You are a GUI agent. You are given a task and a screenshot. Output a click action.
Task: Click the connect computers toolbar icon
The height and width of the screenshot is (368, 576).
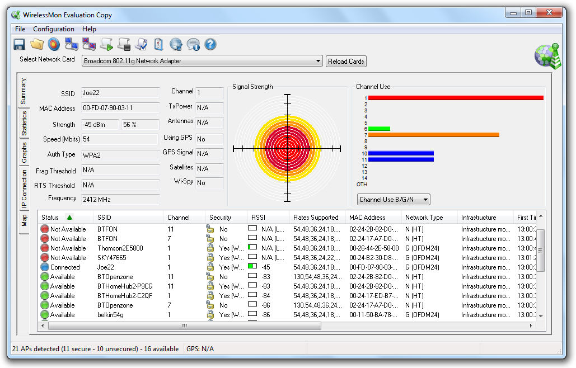click(71, 44)
